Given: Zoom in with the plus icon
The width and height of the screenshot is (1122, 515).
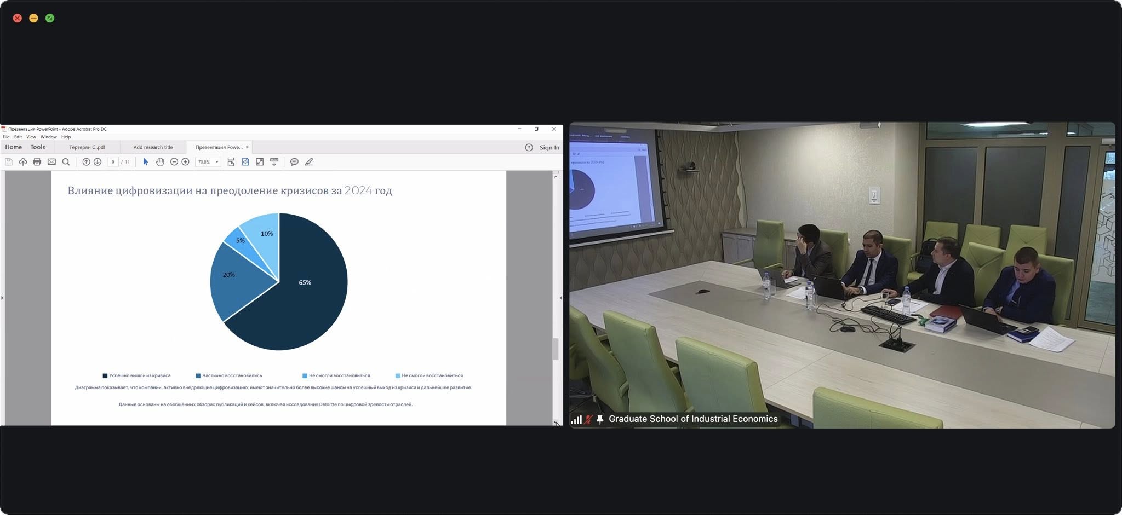Looking at the screenshot, I should 186,162.
